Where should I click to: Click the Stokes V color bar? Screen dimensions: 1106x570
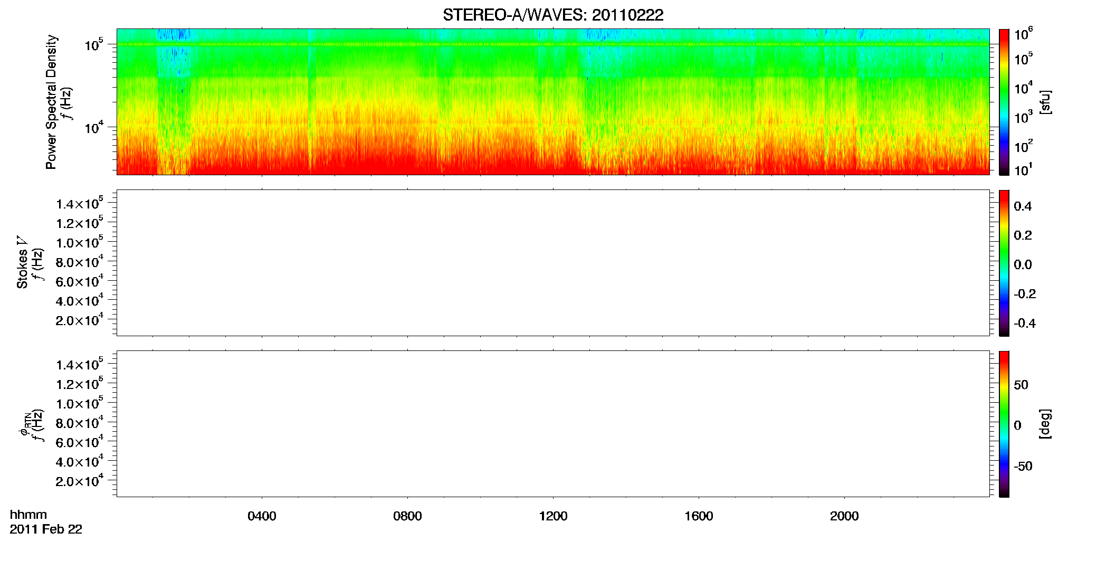pyautogui.click(x=1004, y=263)
